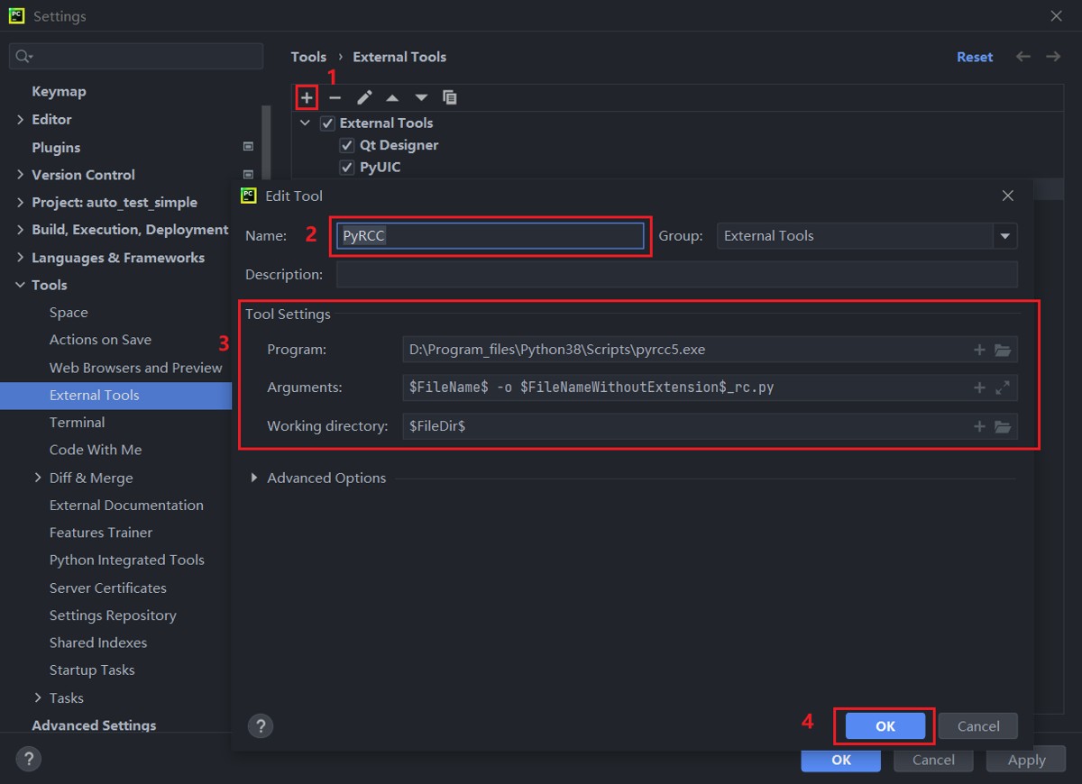Image resolution: width=1082 pixels, height=784 pixels.
Task: Toggle the Qt Designer checkbox
Action: click(346, 145)
